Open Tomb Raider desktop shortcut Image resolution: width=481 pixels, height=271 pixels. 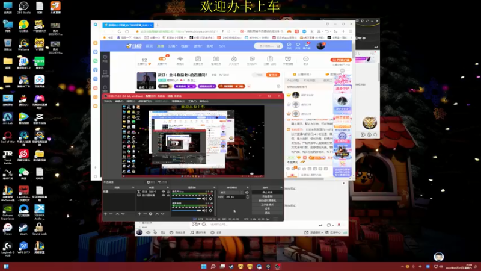pos(8,157)
